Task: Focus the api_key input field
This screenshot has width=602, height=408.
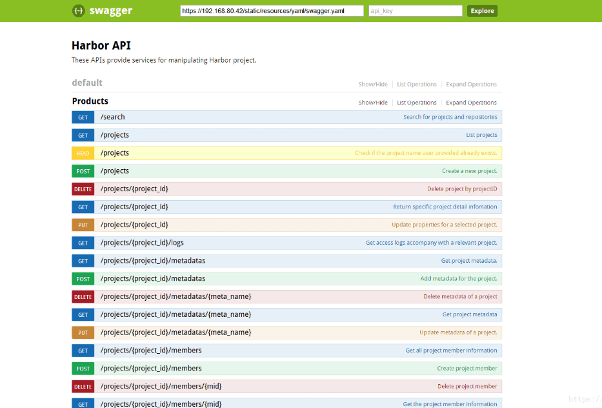Action: click(x=416, y=11)
